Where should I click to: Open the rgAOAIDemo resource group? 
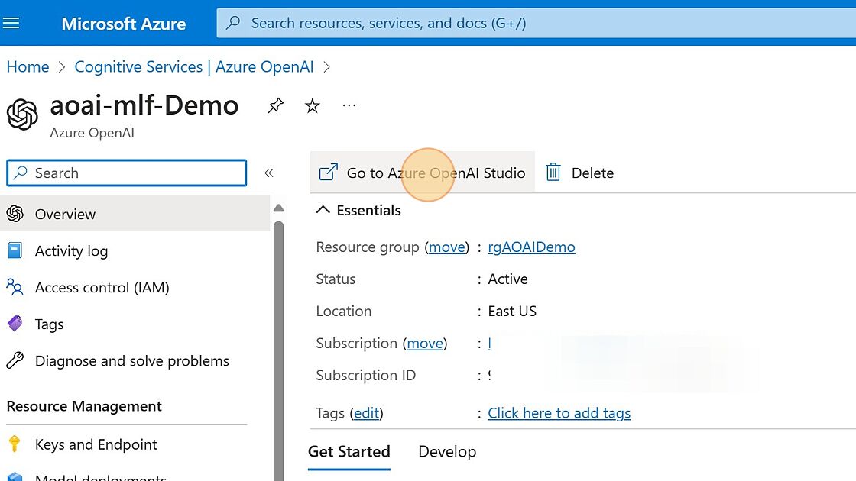[x=531, y=247]
